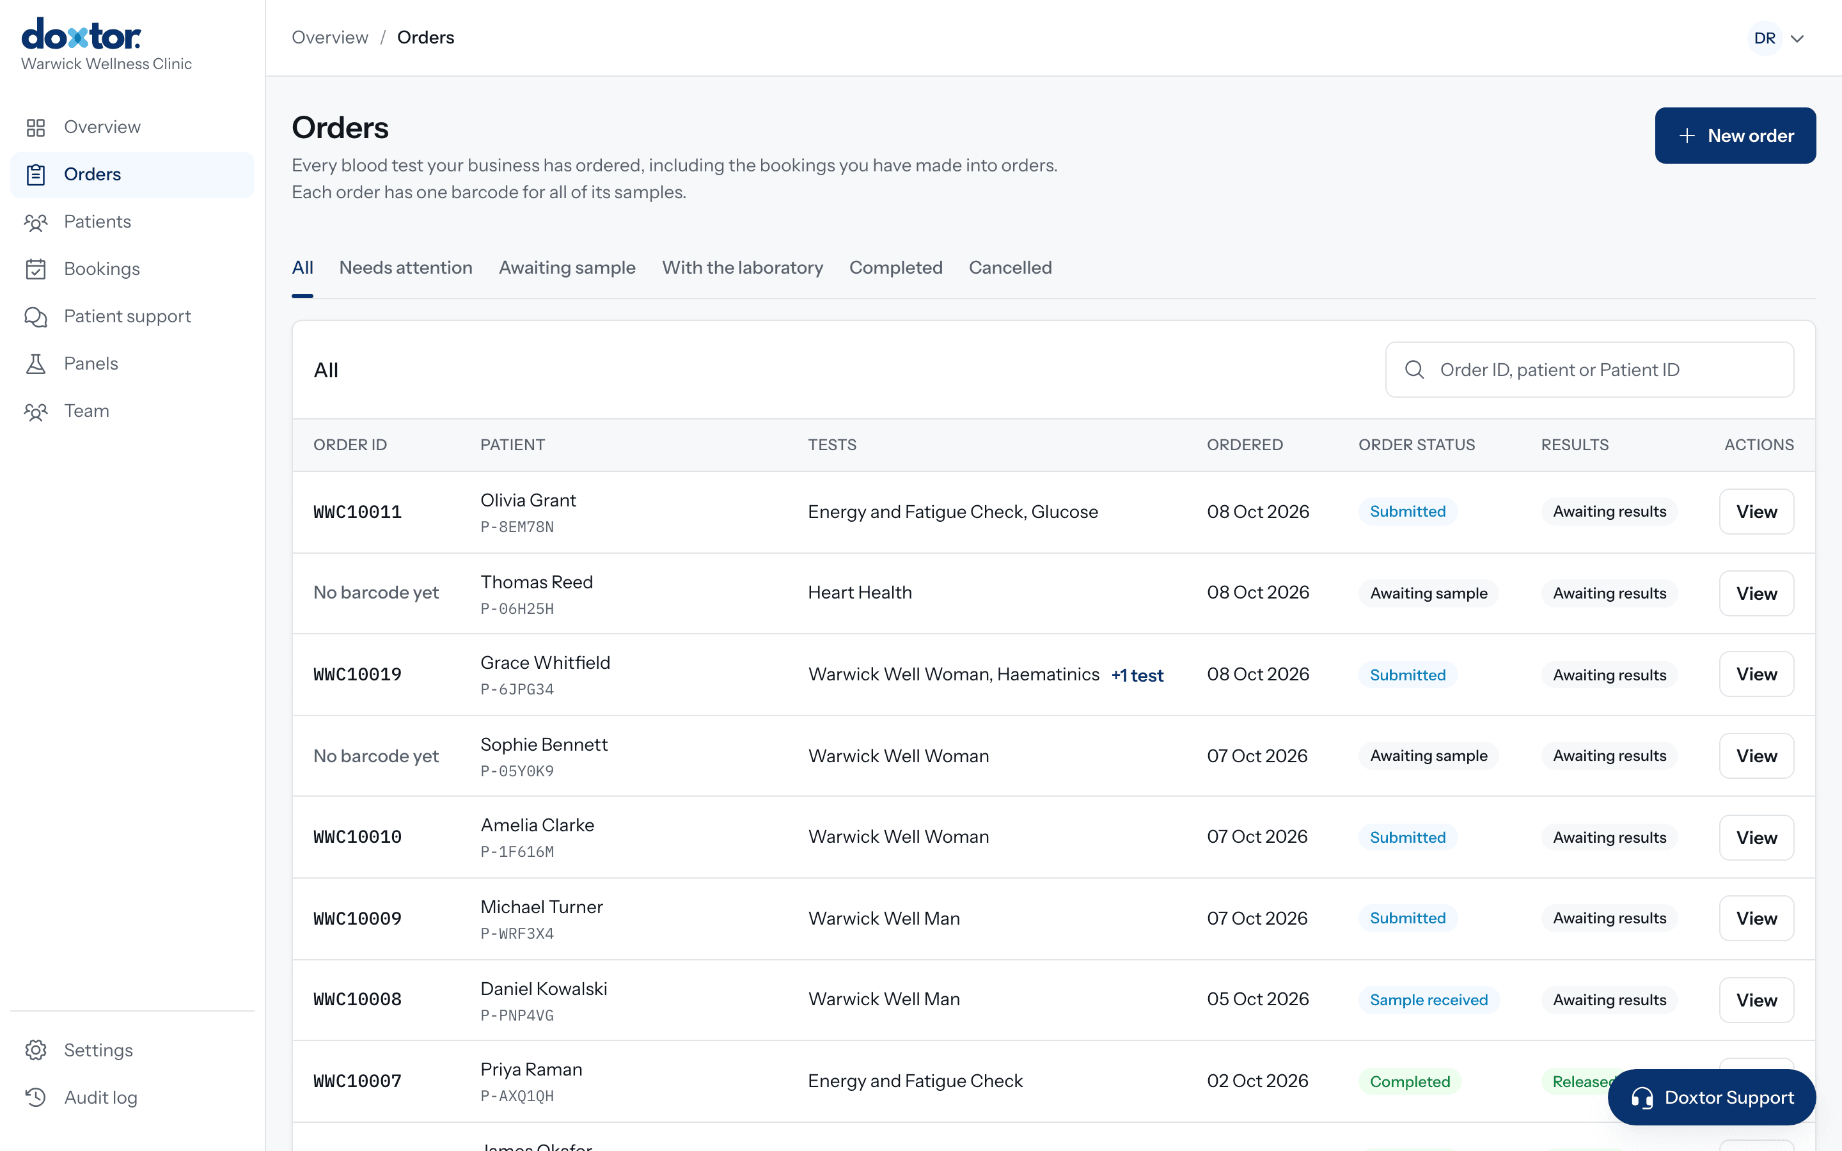Open the DR user avatar
This screenshot has width=1842, height=1151.
point(1765,38)
